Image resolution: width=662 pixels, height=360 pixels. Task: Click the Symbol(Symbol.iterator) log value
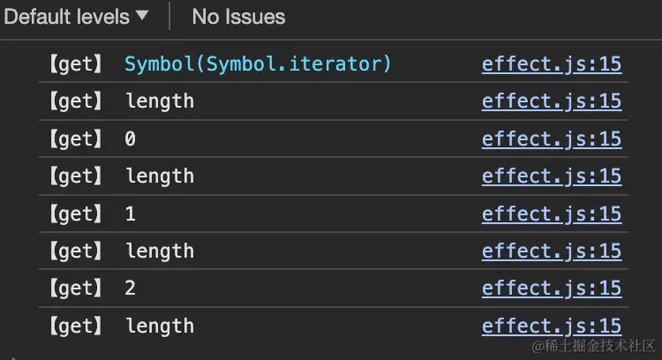click(x=258, y=64)
